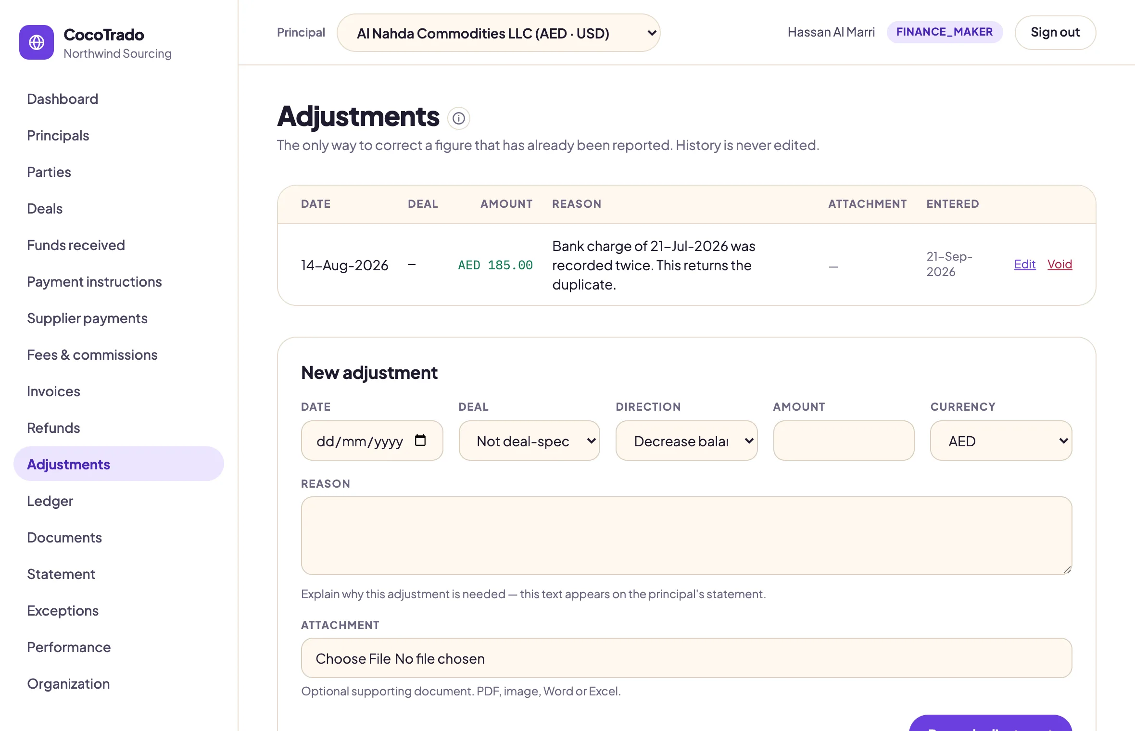Click the Hassan Al Marri user name
The width and height of the screenshot is (1135, 731).
point(831,32)
